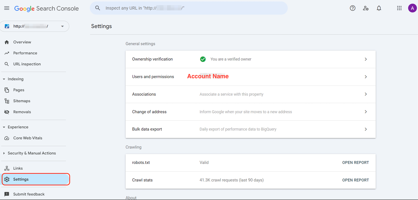Click the Help question mark icon

point(352,8)
